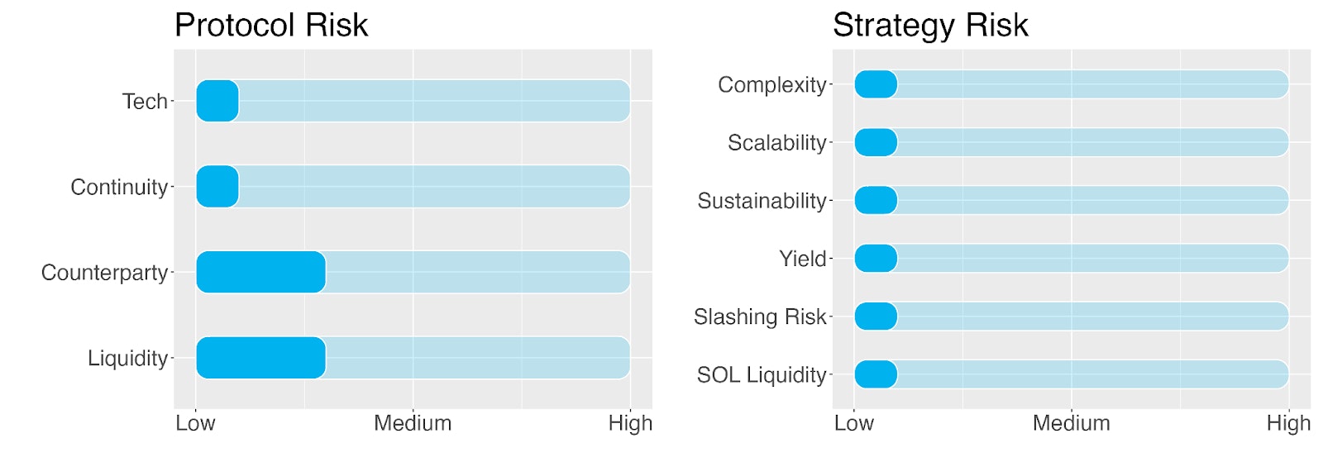Click the High label under Strategy Risk
Image resolution: width=1323 pixels, height=476 pixels.
pos(1288,423)
